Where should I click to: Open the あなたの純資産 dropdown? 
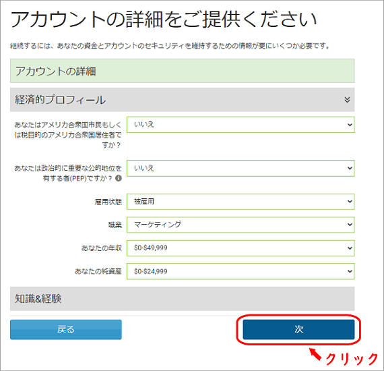[241, 271]
